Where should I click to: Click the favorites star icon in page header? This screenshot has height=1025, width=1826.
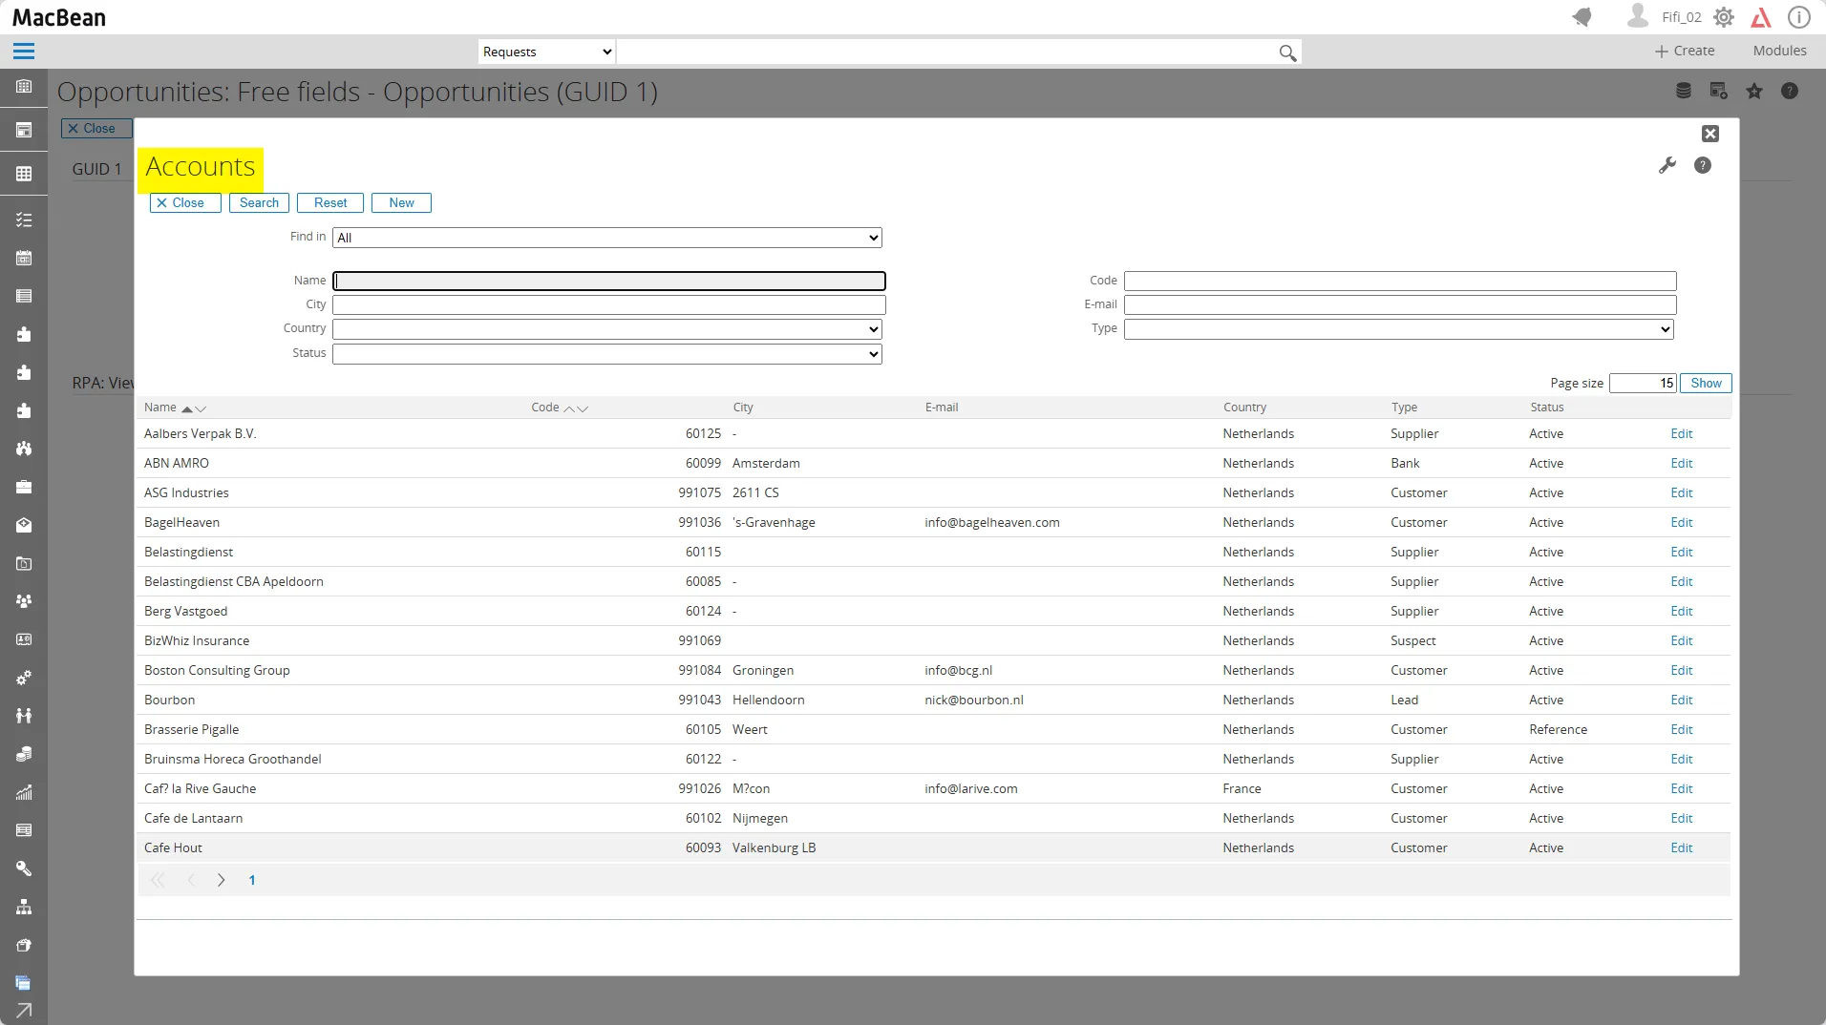[1754, 91]
